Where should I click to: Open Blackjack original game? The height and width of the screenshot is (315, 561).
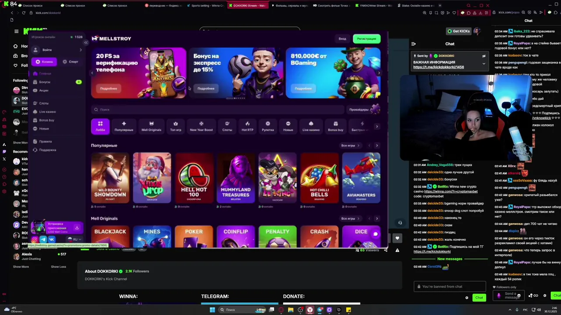110,236
